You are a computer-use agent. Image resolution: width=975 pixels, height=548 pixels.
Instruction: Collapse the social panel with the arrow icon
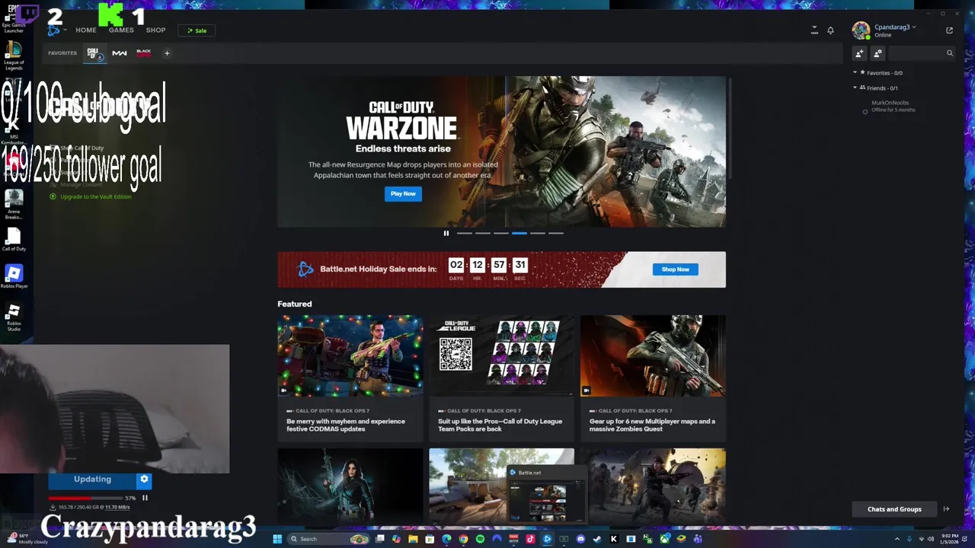point(946,509)
